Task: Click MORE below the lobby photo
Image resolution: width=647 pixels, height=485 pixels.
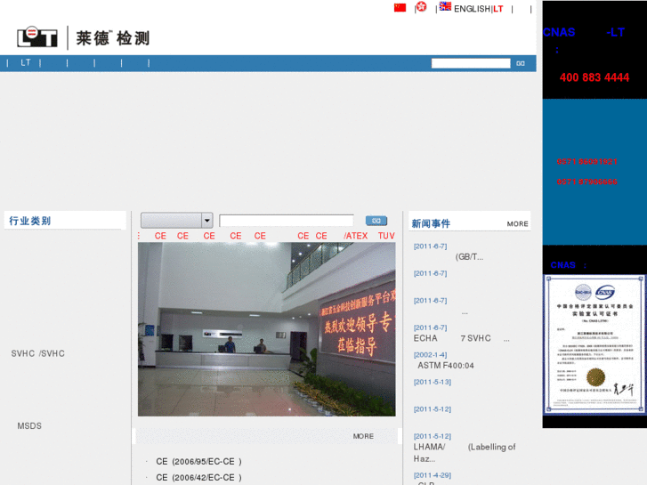Action: (x=363, y=436)
